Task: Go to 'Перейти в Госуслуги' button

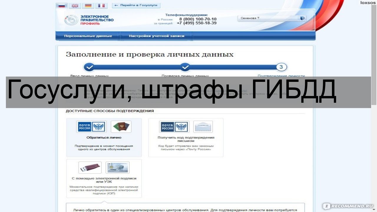Action: click(x=136, y=5)
